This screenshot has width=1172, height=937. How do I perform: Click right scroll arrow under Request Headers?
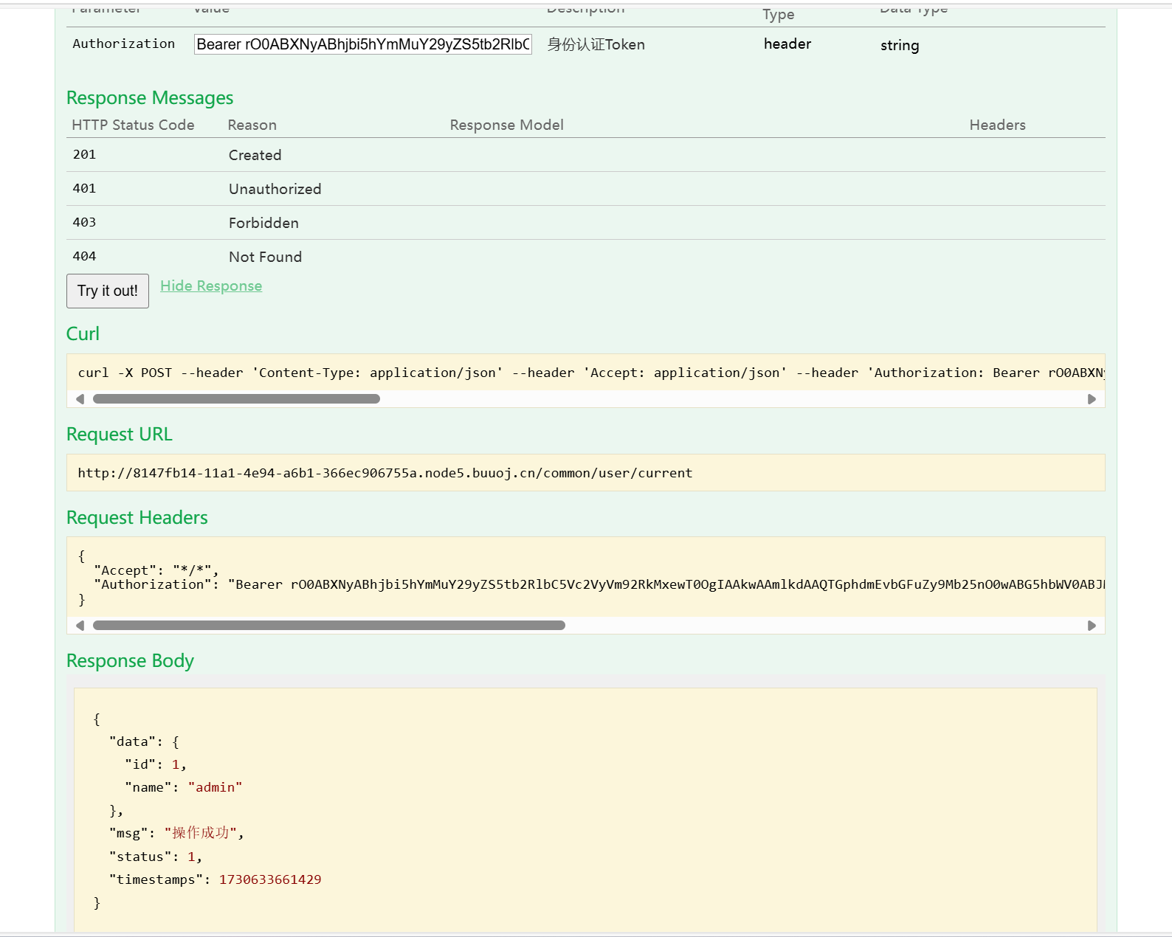click(1092, 626)
